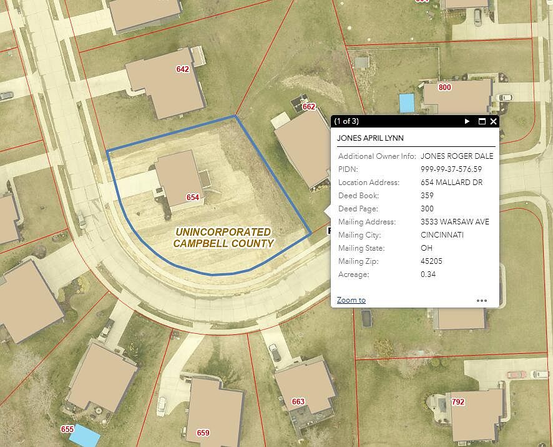This screenshot has height=447, width=553.
Task: Maximize the parcel info popup
Action: (x=482, y=121)
